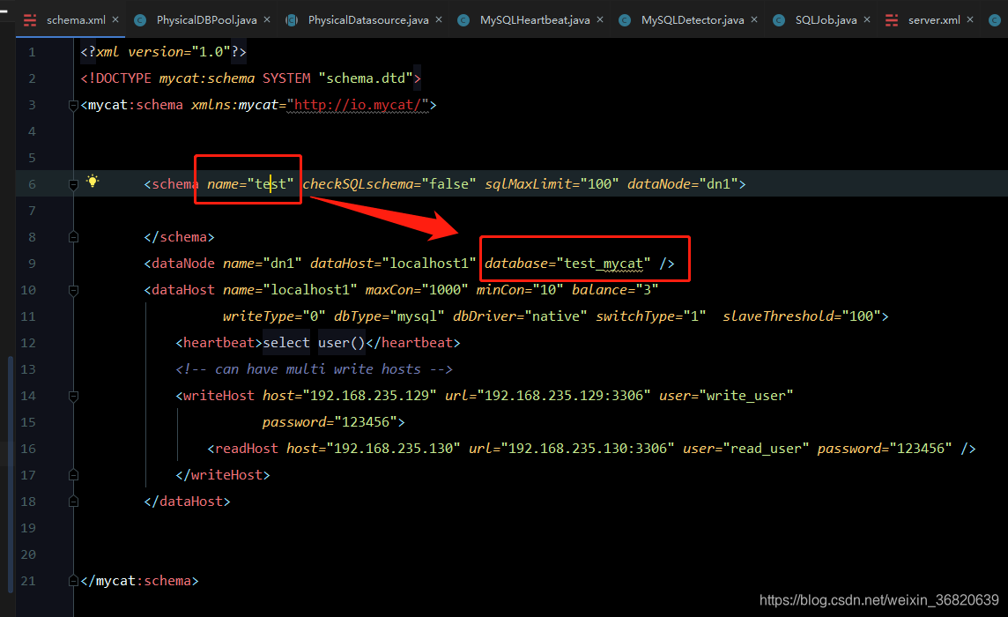Image resolution: width=1008 pixels, height=617 pixels.
Task: Click line number 9 in the gutter
Action: click(x=32, y=264)
